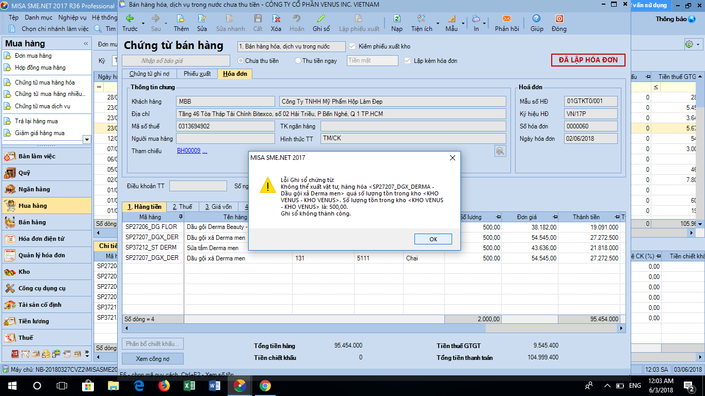Click right arrow of item grid horizontal scrollbar
Viewport: 705px width, 396px height.
coord(621,328)
